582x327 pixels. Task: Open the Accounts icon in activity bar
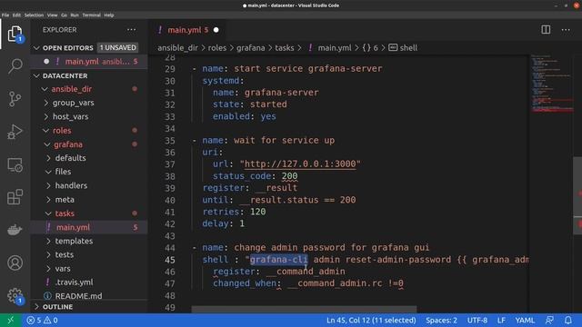click(15, 263)
